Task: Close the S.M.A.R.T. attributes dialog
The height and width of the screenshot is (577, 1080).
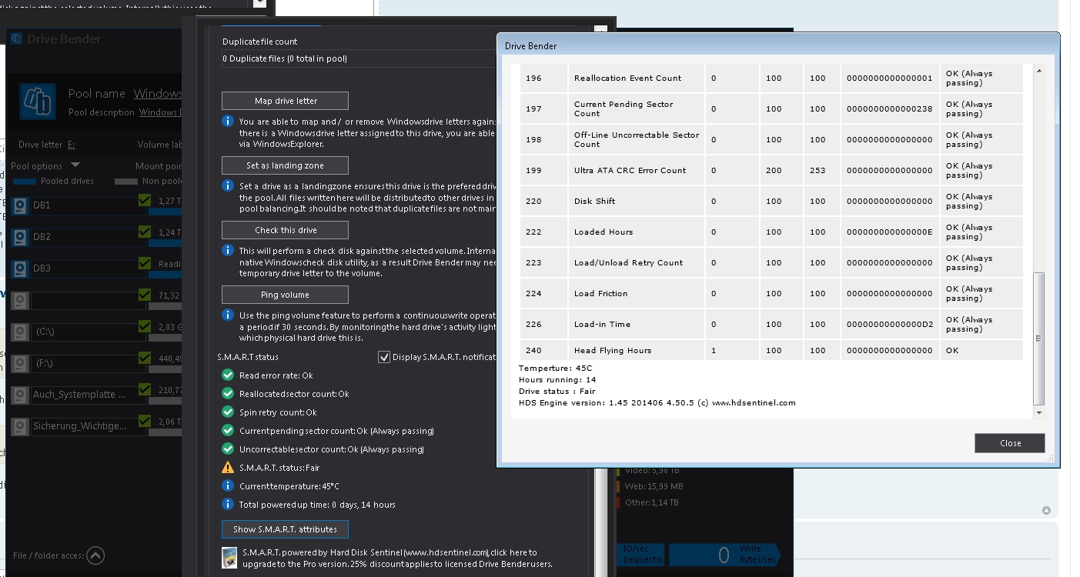Action: tap(1009, 443)
